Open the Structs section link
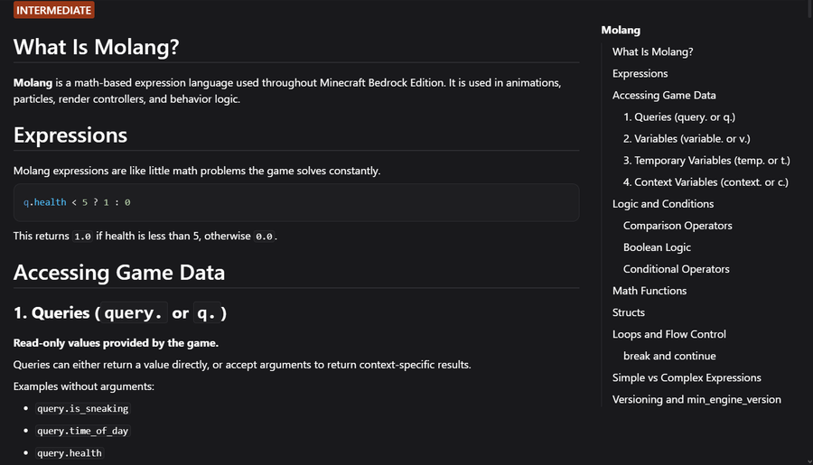Image resolution: width=813 pixels, height=465 pixels. click(x=628, y=312)
